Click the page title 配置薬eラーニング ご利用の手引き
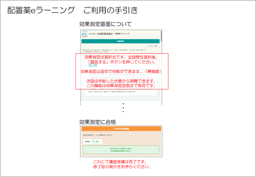 coord(73,10)
